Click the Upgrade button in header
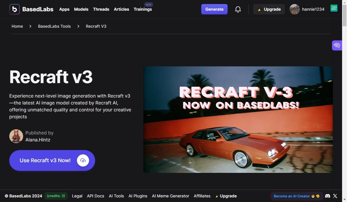 [269, 9]
